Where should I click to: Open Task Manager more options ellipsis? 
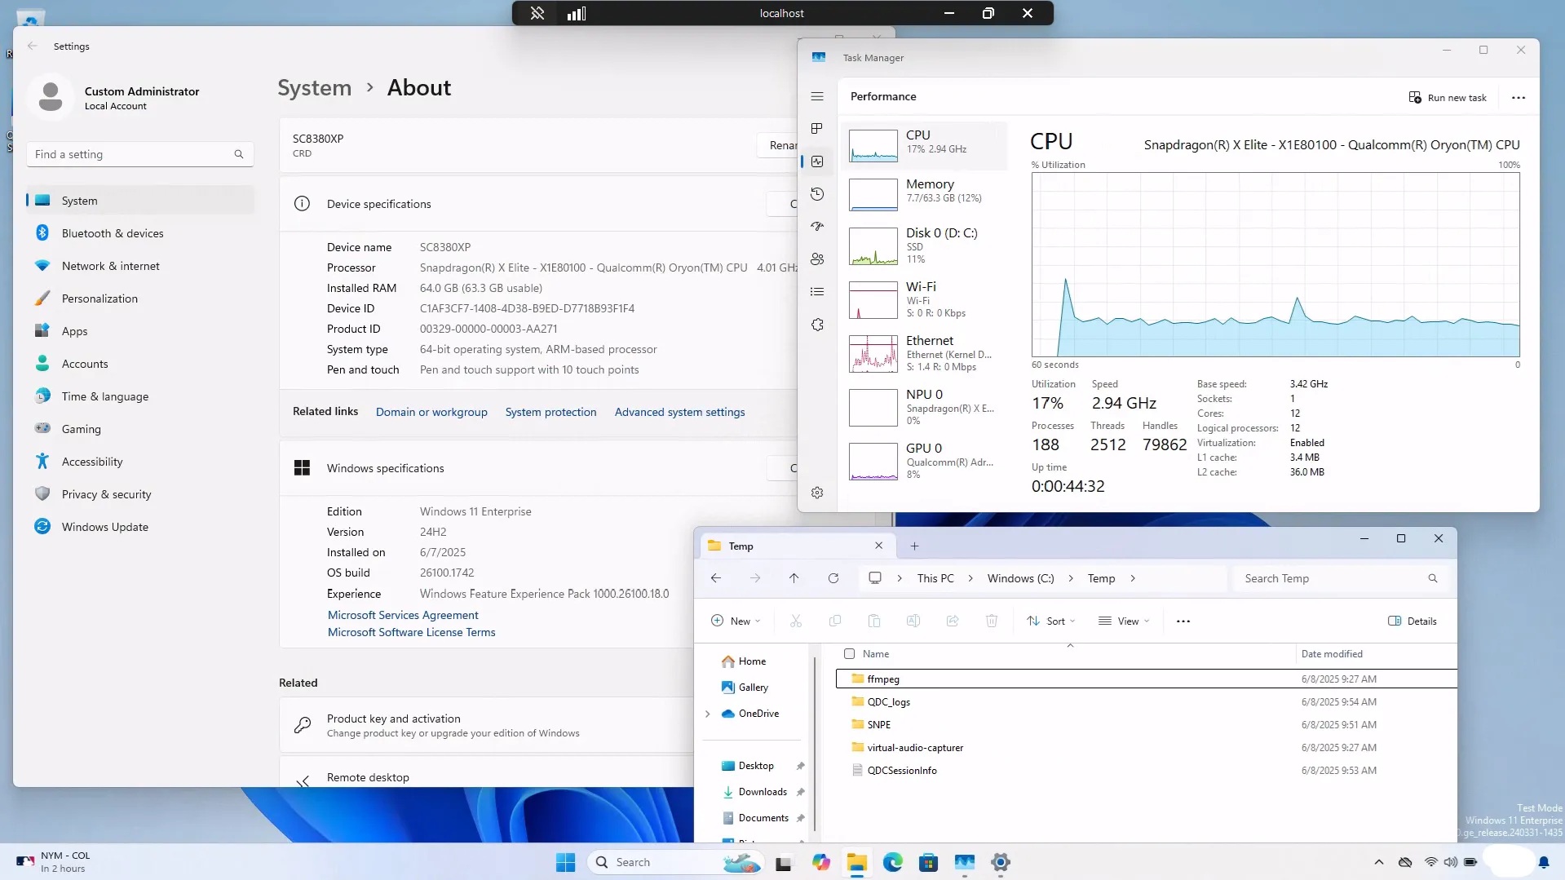coord(1518,97)
